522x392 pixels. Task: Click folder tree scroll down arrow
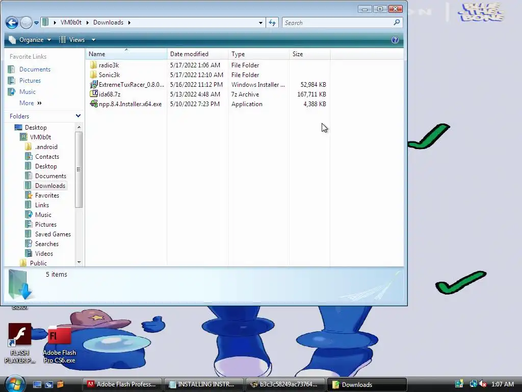tap(79, 262)
